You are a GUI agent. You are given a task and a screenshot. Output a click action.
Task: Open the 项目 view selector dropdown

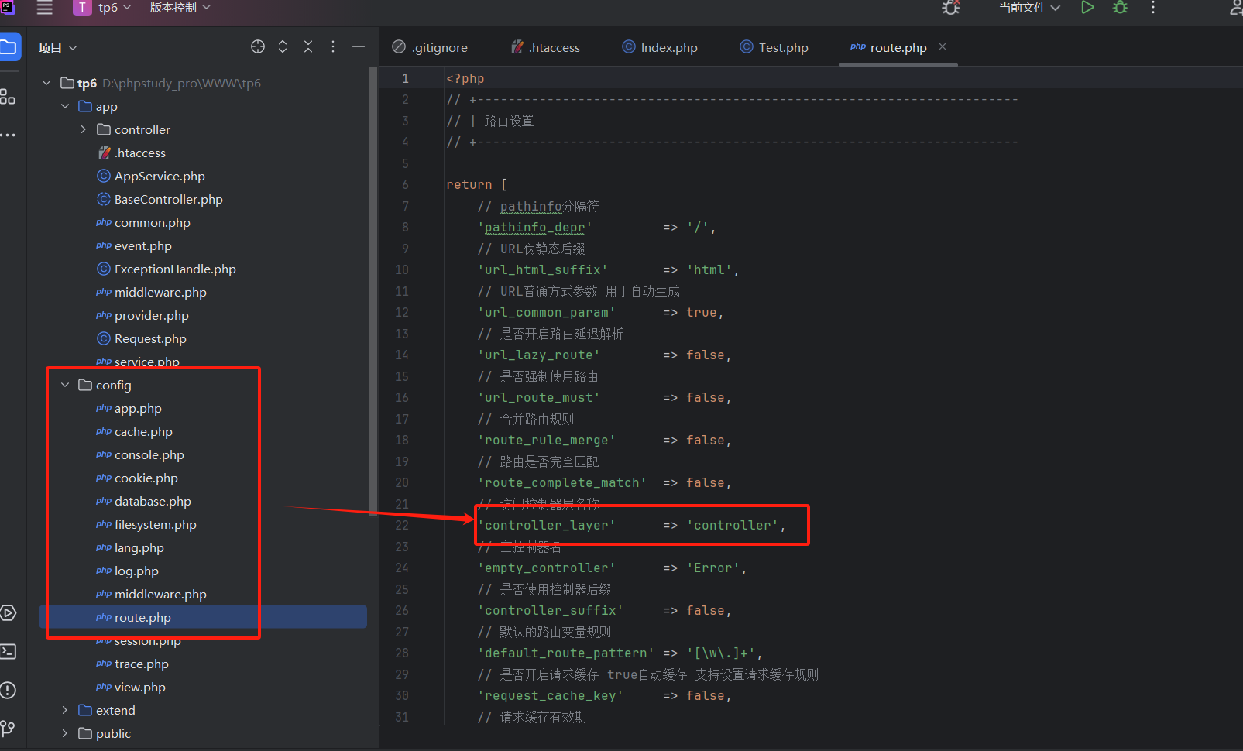click(57, 46)
